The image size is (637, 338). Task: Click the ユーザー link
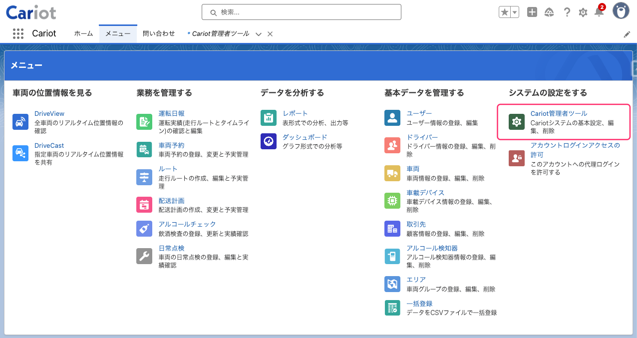tap(419, 114)
